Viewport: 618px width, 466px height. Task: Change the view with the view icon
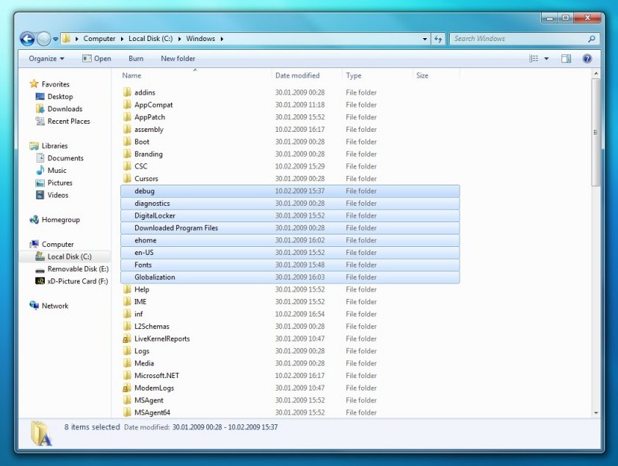[x=534, y=59]
